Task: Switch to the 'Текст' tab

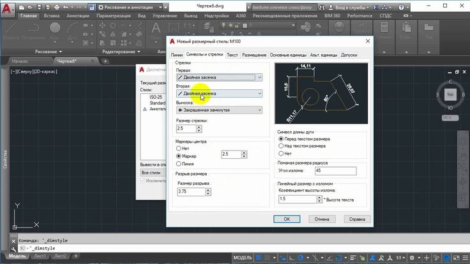Action: point(232,55)
